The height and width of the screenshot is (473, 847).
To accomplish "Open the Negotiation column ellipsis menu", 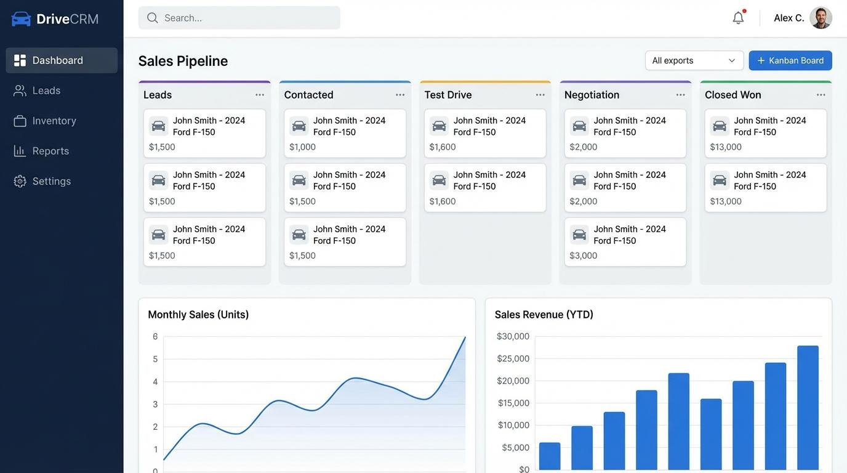I will pyautogui.click(x=679, y=94).
